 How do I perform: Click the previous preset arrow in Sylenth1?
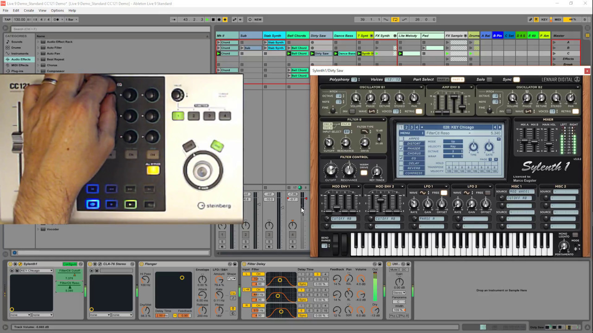click(x=494, y=127)
